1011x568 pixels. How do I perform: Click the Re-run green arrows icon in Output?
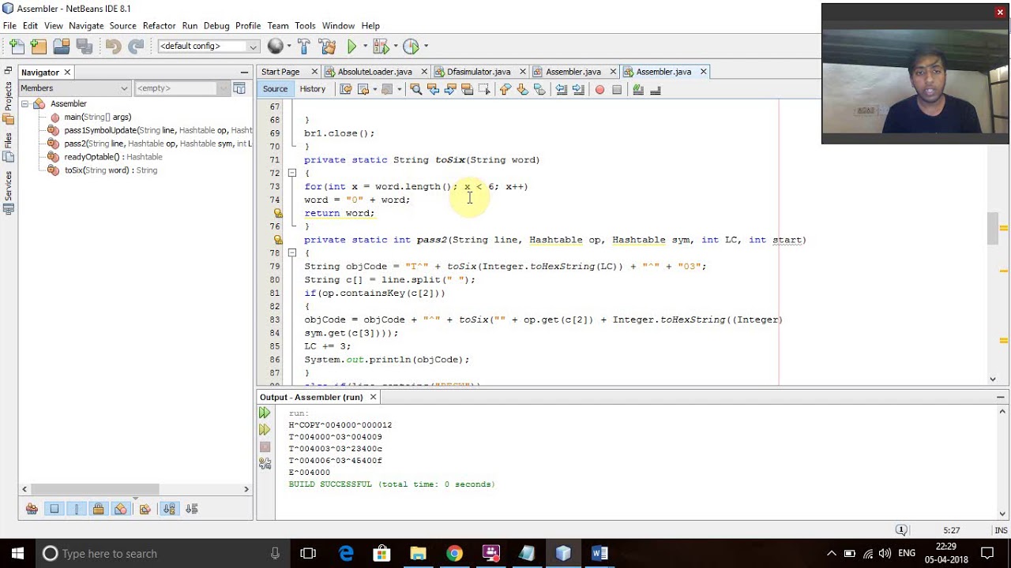(265, 413)
